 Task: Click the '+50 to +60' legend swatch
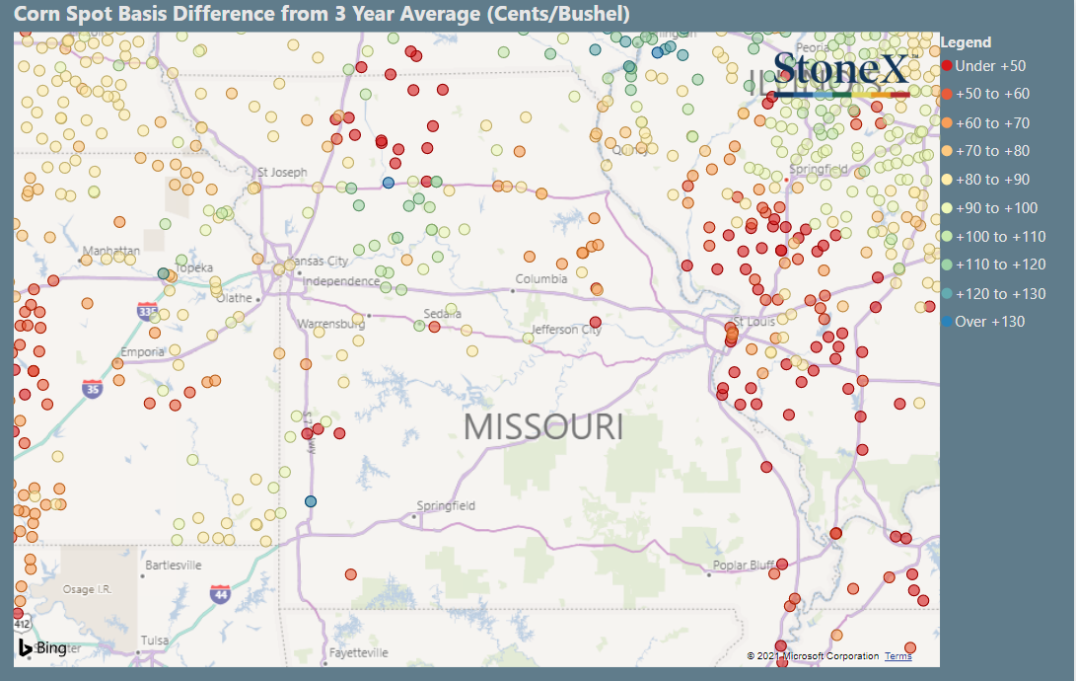click(947, 94)
